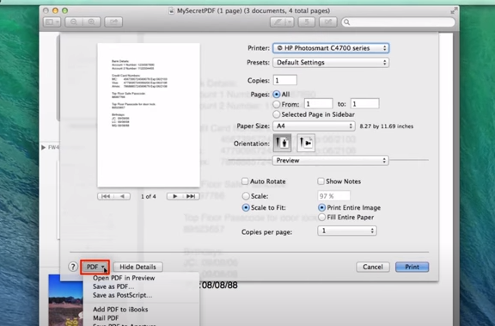The image size is (495, 326).
Task: Enable the Show Notes checkbox
Action: pos(321,181)
